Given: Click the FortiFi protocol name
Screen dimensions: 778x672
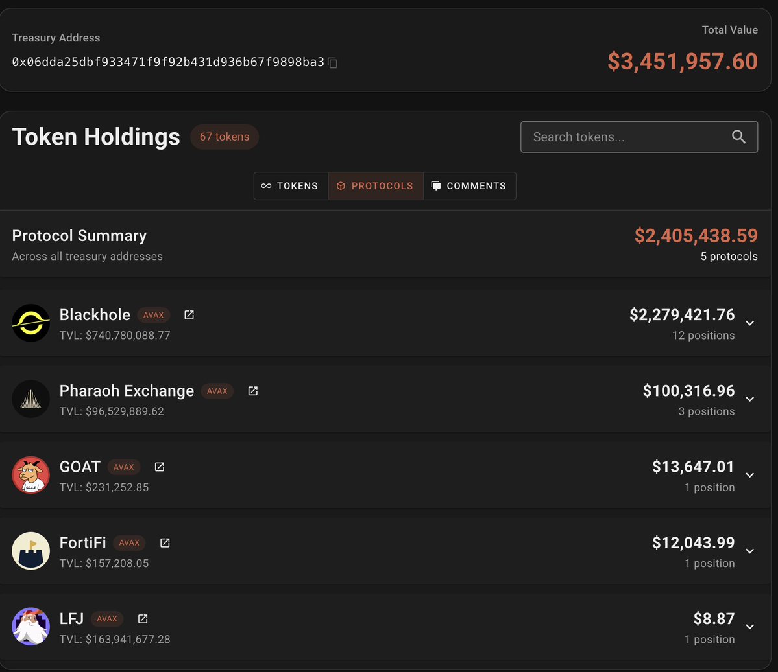Looking at the screenshot, I should point(83,542).
